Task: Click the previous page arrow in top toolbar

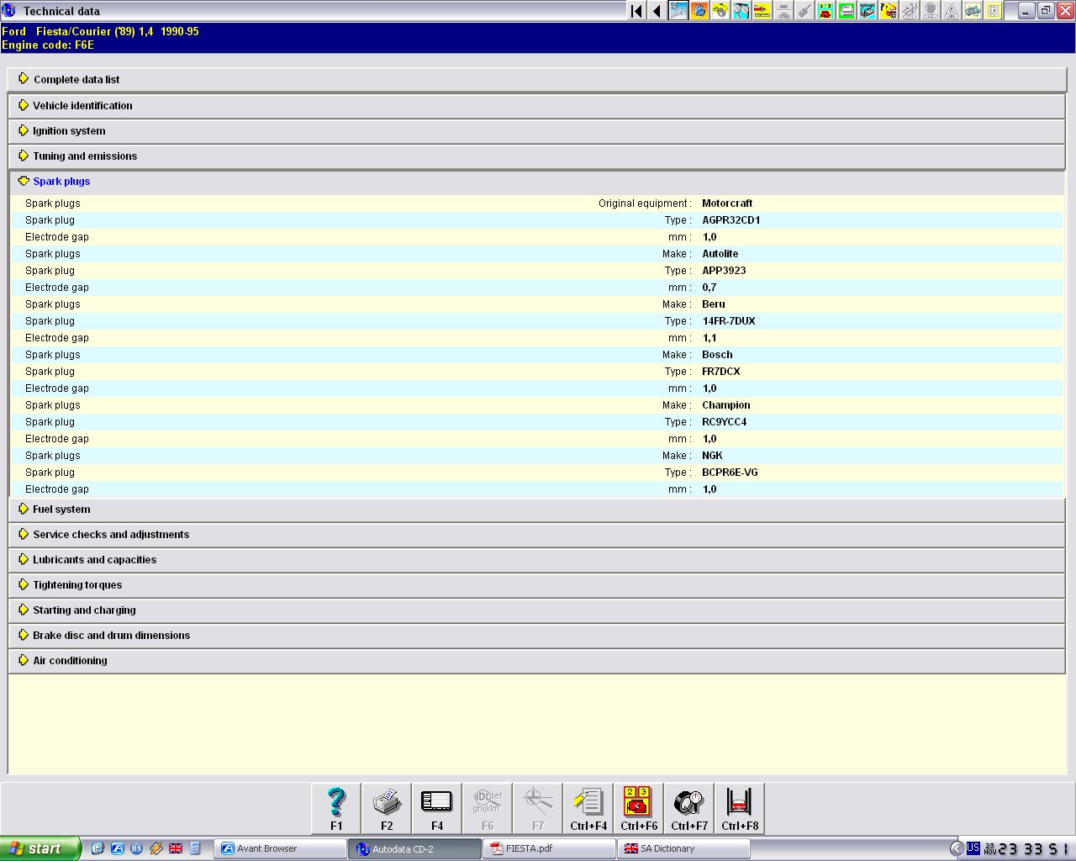Action: [657, 11]
